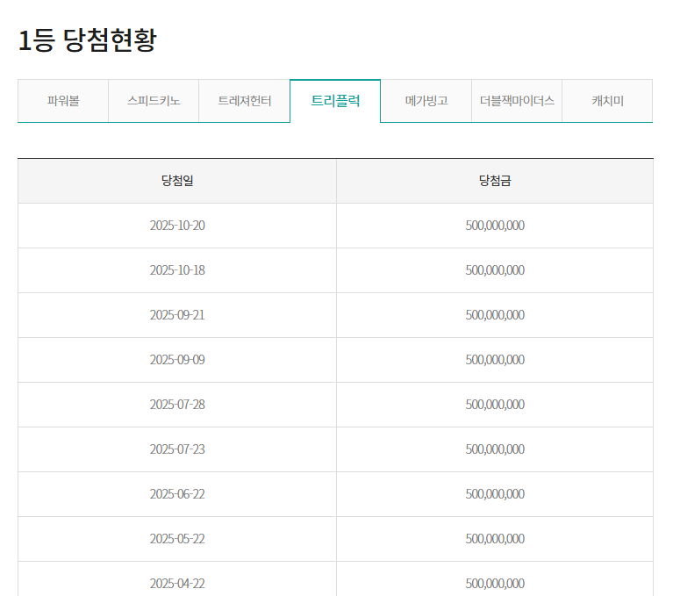This screenshot has height=596, width=673.
Task: Select the 2025-09-21 date cell
Action: click(177, 315)
